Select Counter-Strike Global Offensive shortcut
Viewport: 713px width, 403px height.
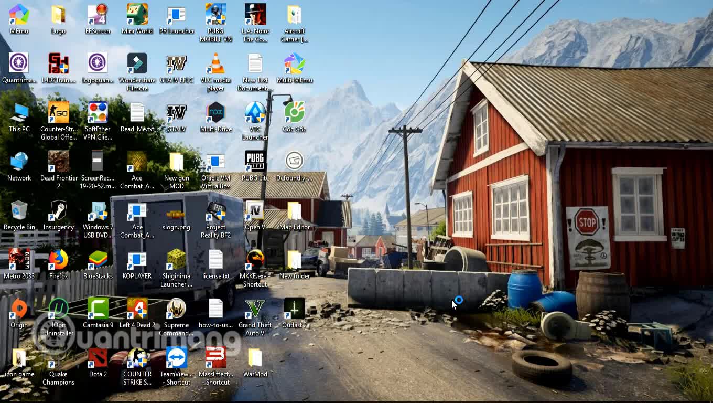59,121
